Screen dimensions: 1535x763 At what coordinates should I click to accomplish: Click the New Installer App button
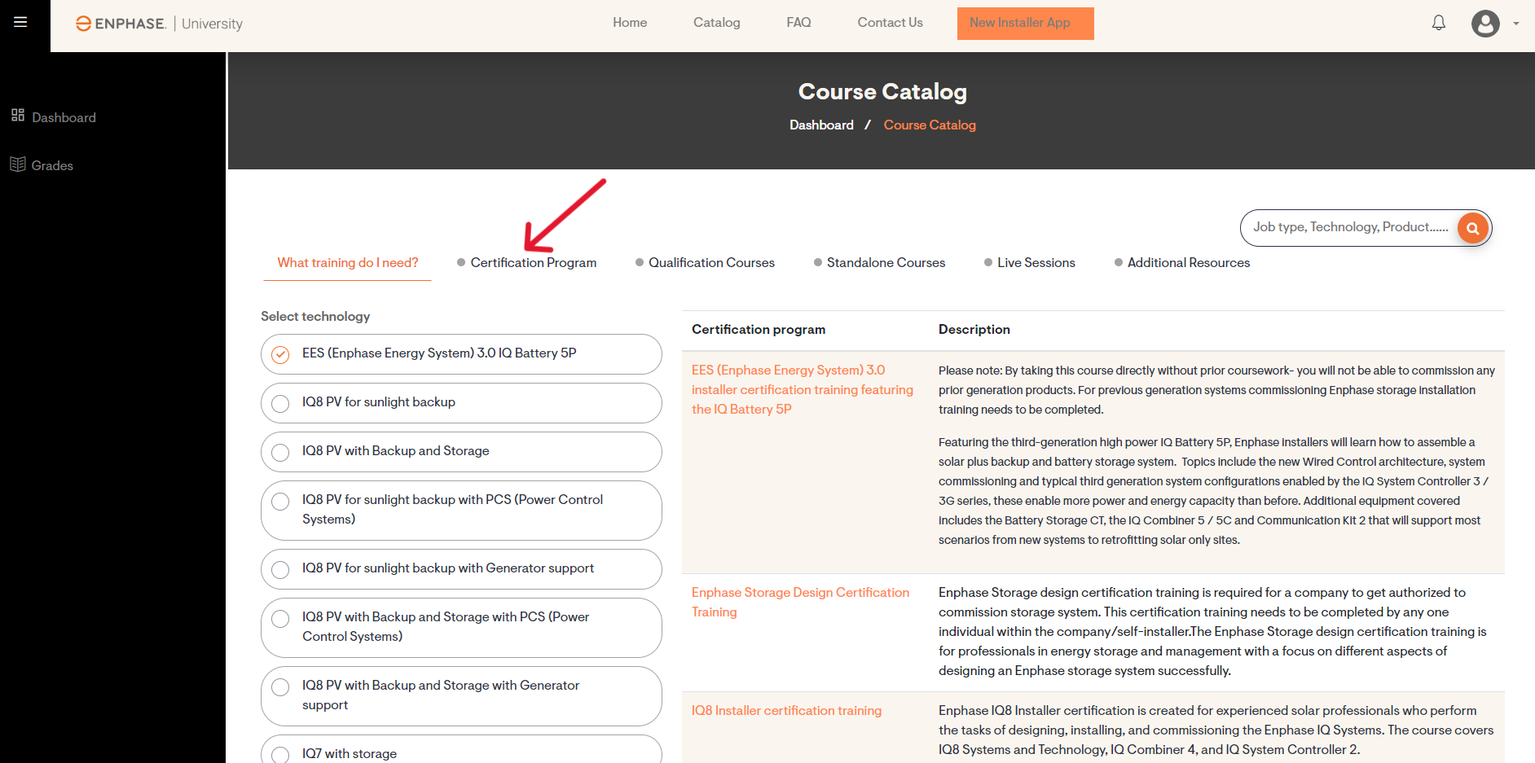[x=1025, y=23]
